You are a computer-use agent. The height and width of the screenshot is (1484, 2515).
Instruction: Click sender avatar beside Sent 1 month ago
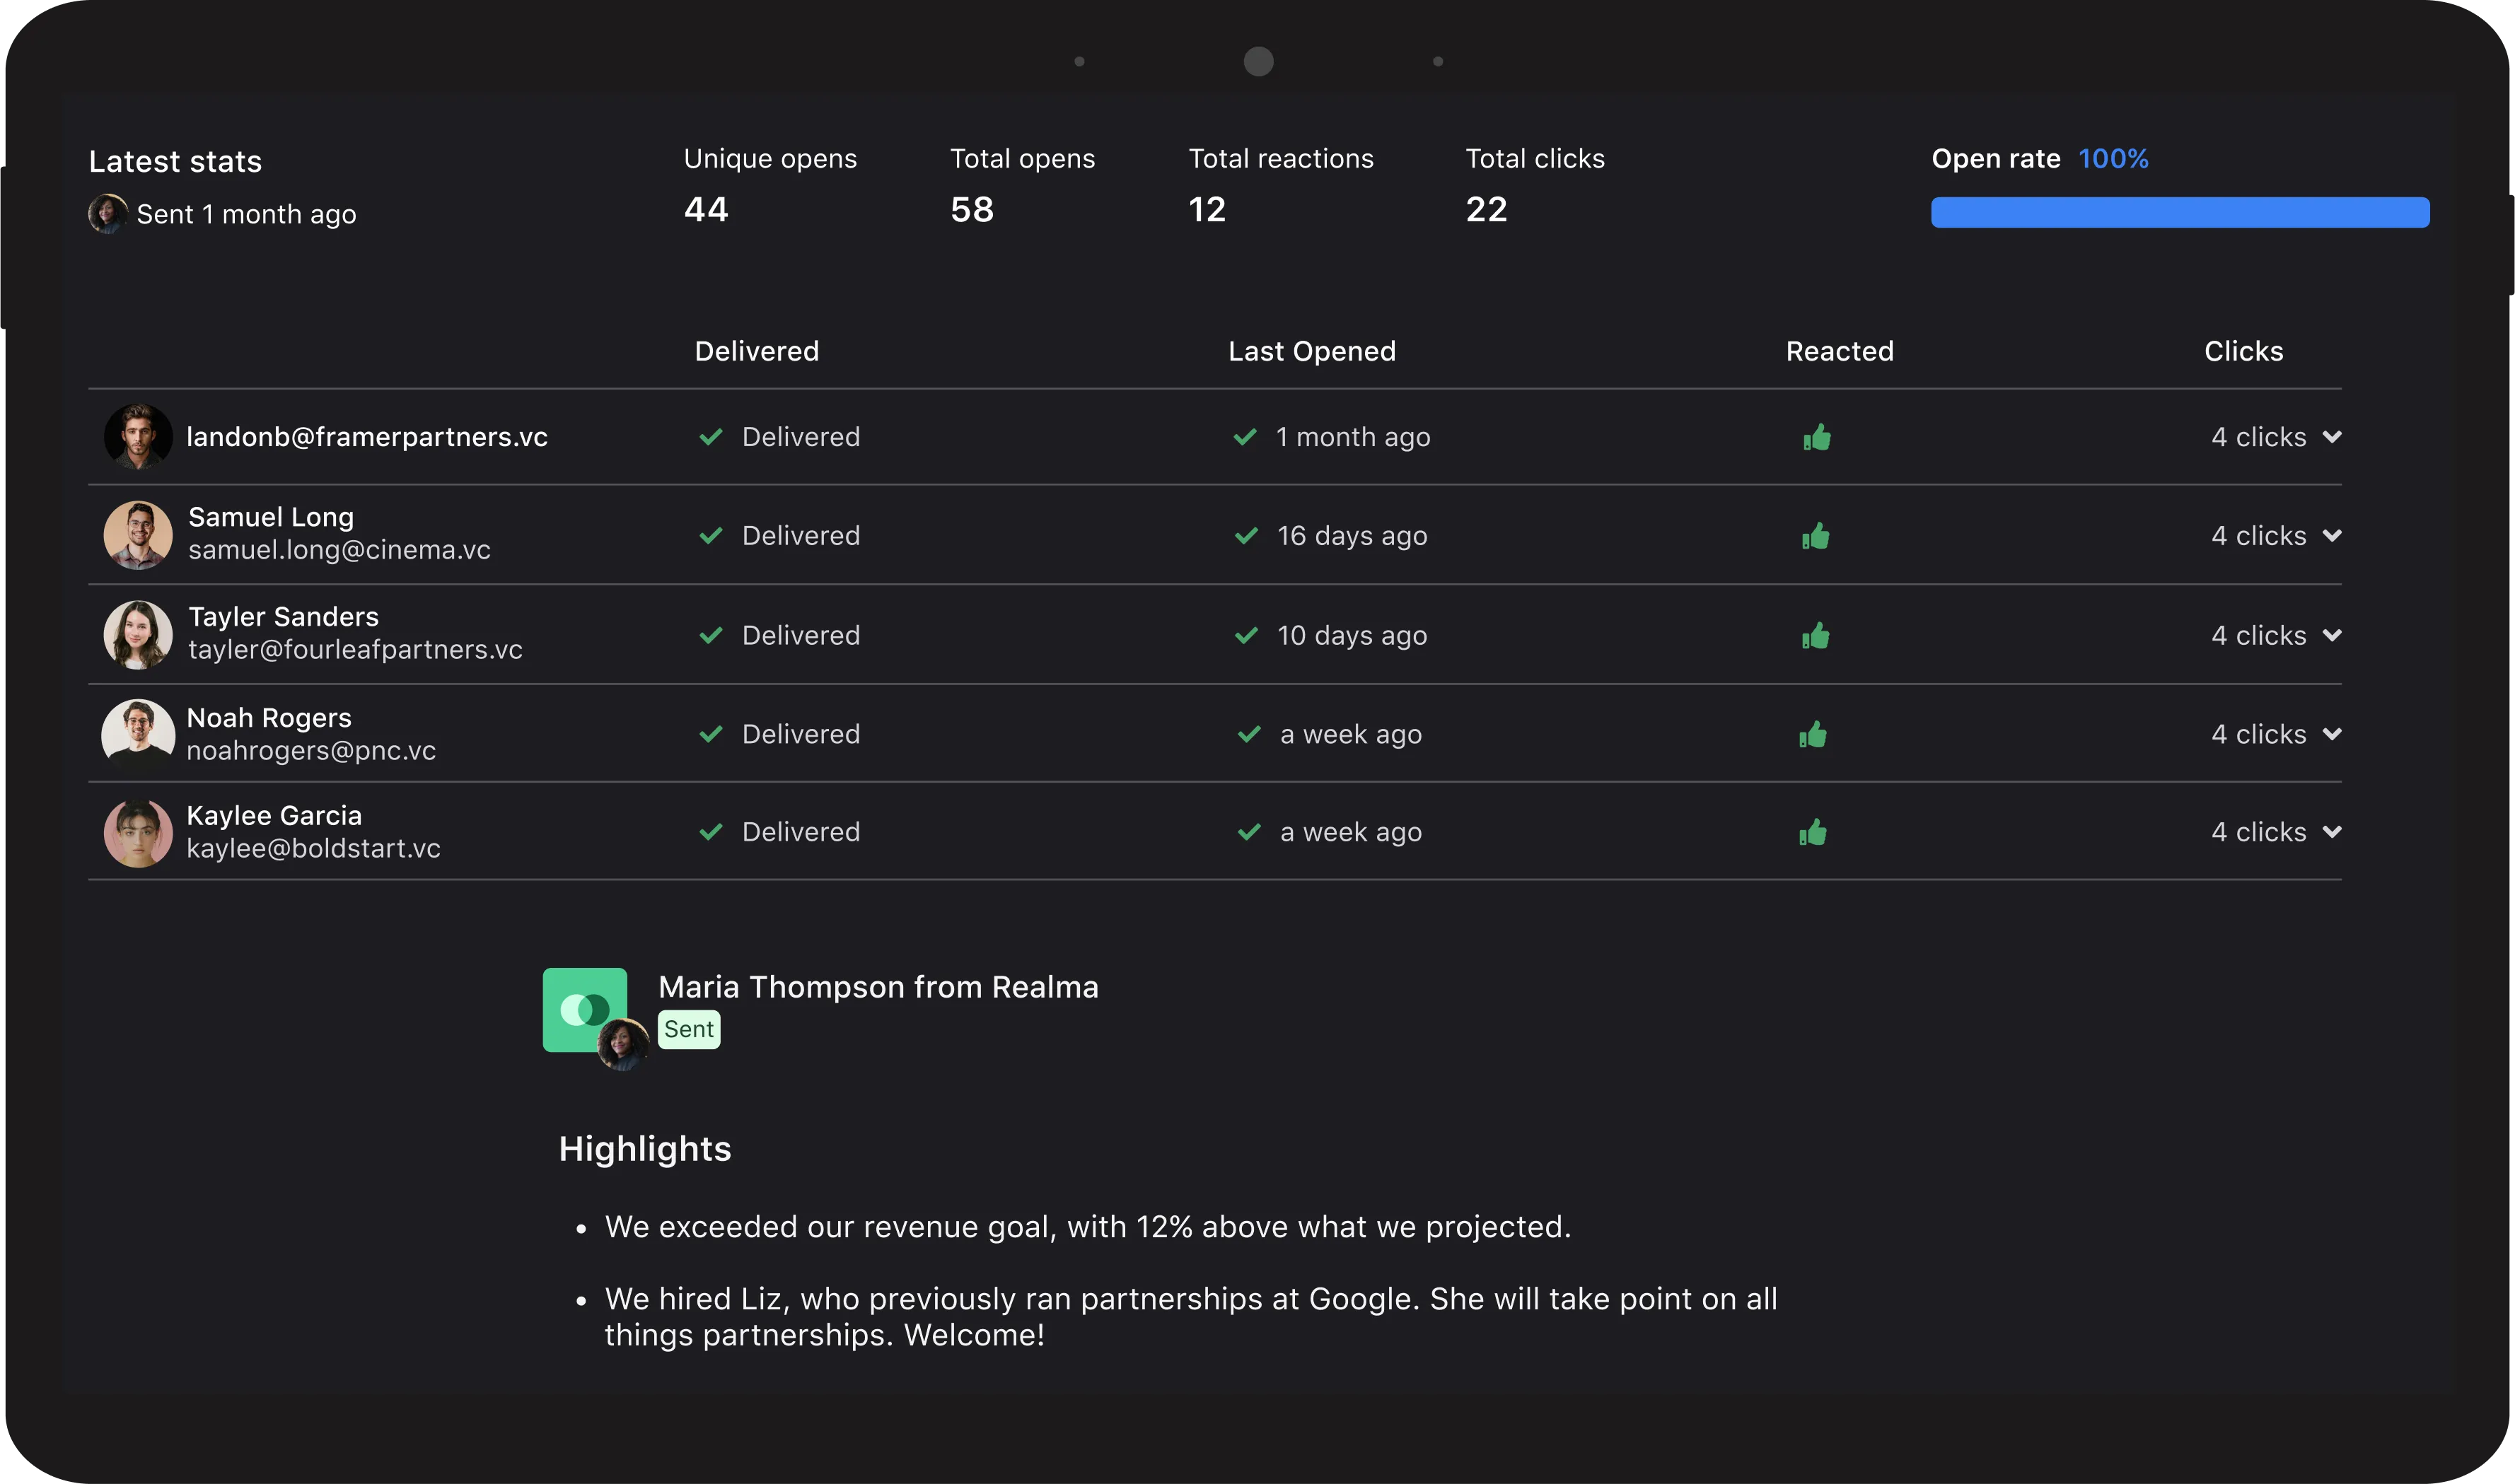[x=107, y=214]
